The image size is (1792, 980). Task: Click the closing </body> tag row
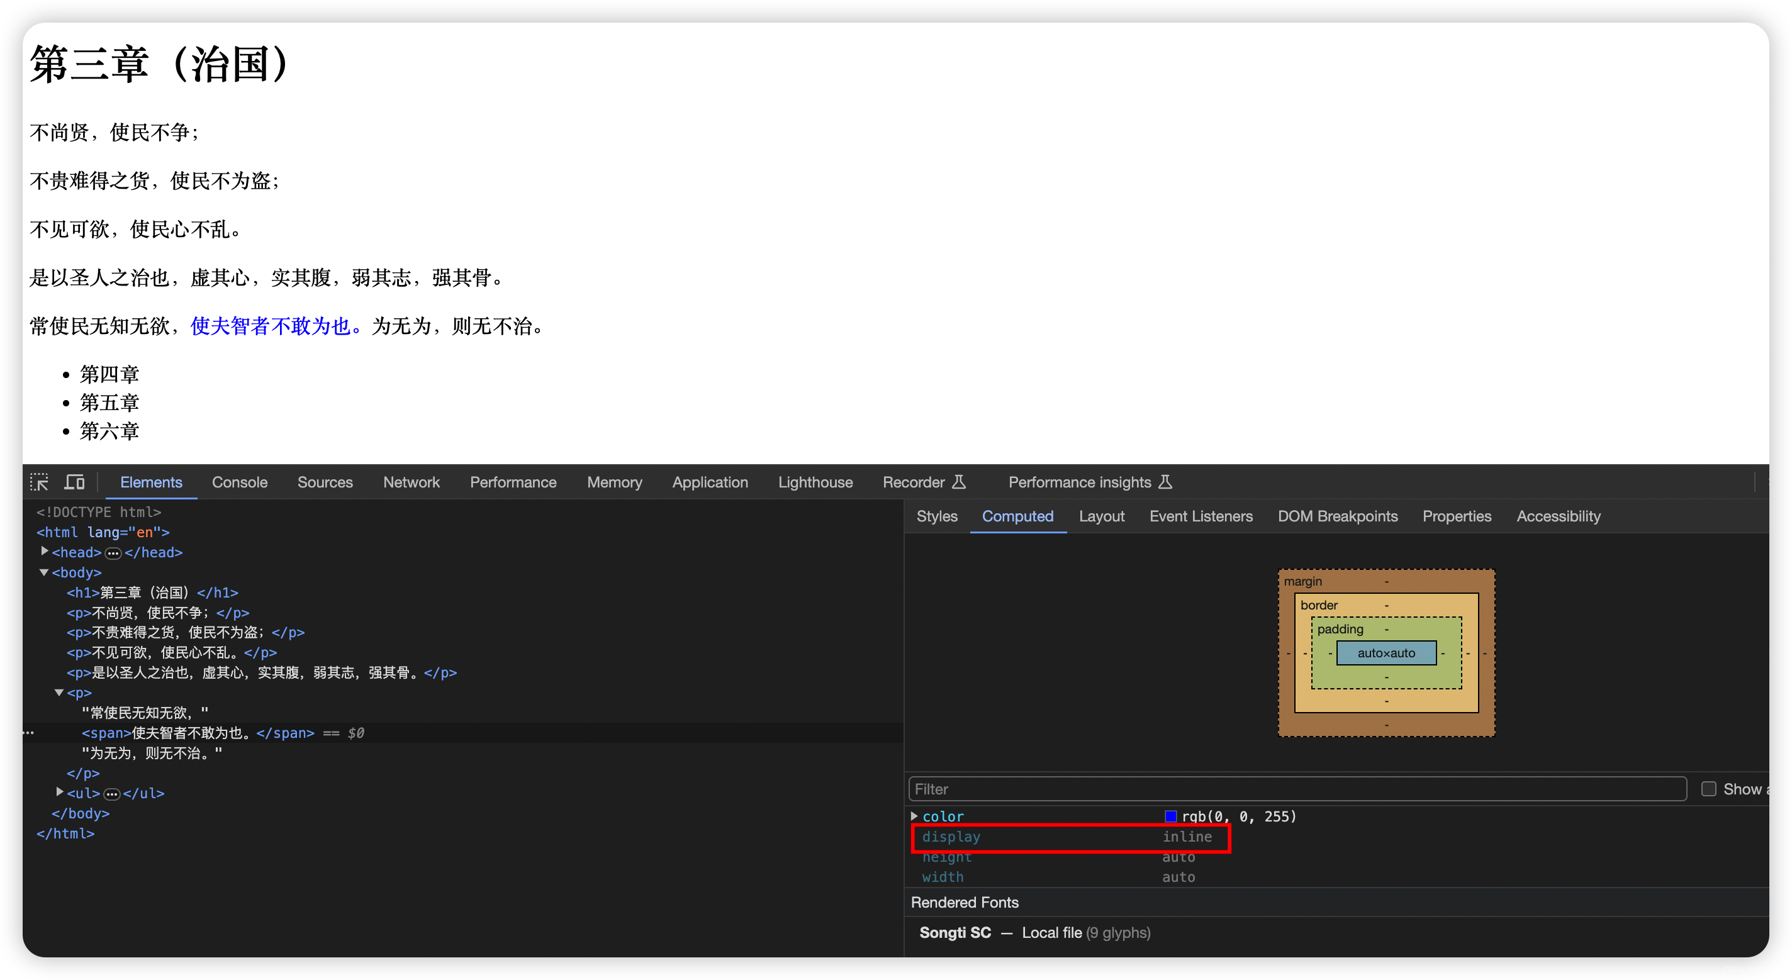click(x=80, y=813)
